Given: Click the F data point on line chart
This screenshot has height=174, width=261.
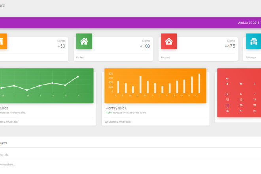Looking at the screenshot, I should [x=53, y=83].
